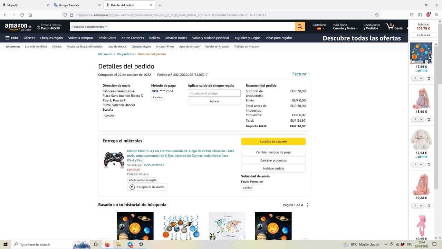The image size is (442, 249).
Task: Open the Windows Start menu
Action: tap(6, 244)
